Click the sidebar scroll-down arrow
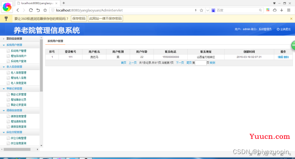295x159 pixels. pos(41,146)
